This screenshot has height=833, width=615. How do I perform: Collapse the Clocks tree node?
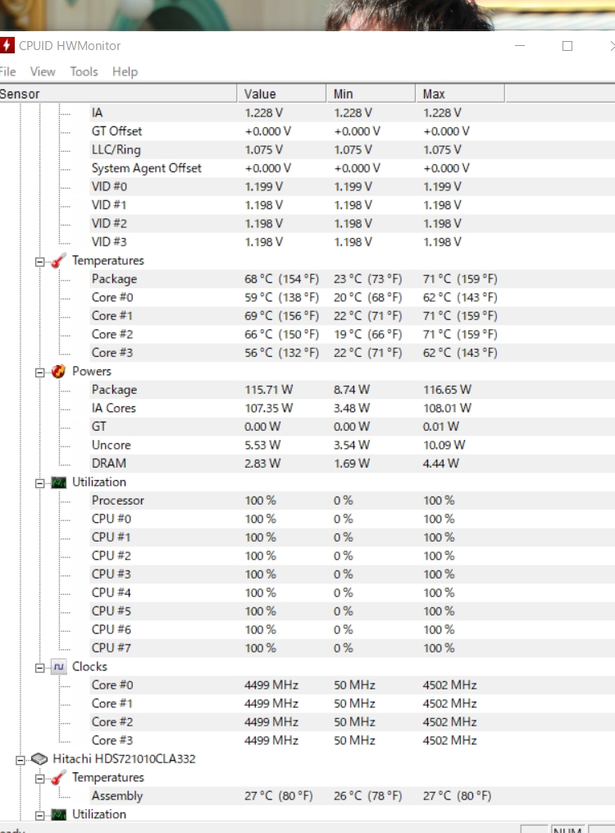pyautogui.click(x=39, y=667)
